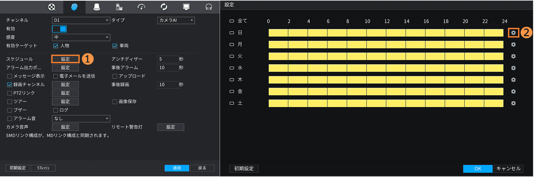541x177 pixels.
Task: Check the 全て box in schedule
Action: pos(232,21)
